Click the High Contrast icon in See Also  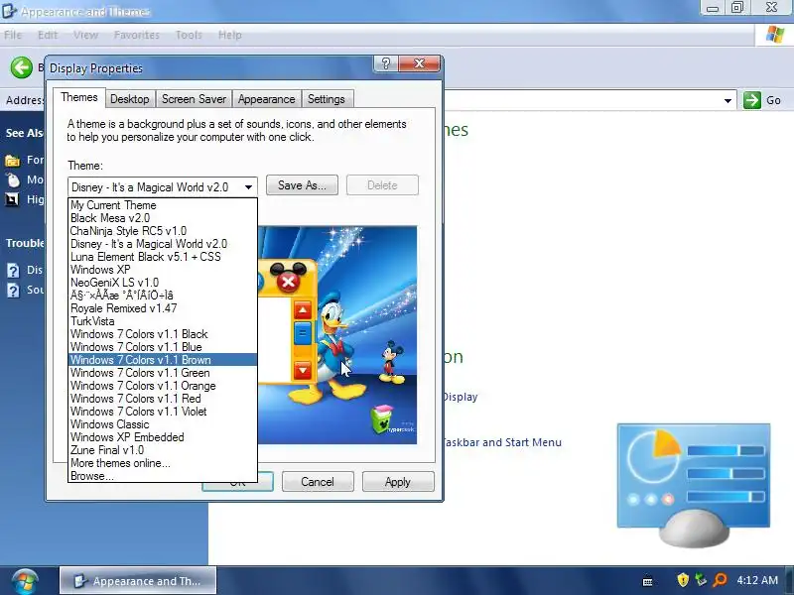click(12, 199)
